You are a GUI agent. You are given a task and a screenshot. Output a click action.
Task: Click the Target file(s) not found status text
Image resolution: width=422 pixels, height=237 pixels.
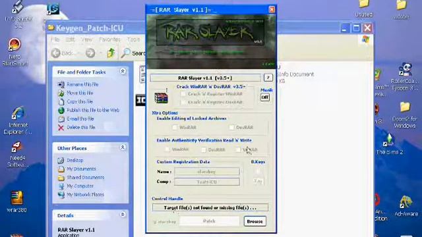tap(210, 208)
